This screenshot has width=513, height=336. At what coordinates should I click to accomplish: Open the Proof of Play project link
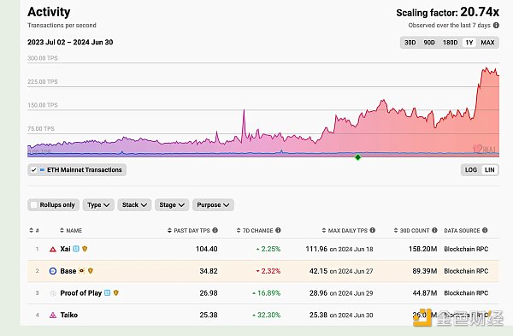point(81,293)
